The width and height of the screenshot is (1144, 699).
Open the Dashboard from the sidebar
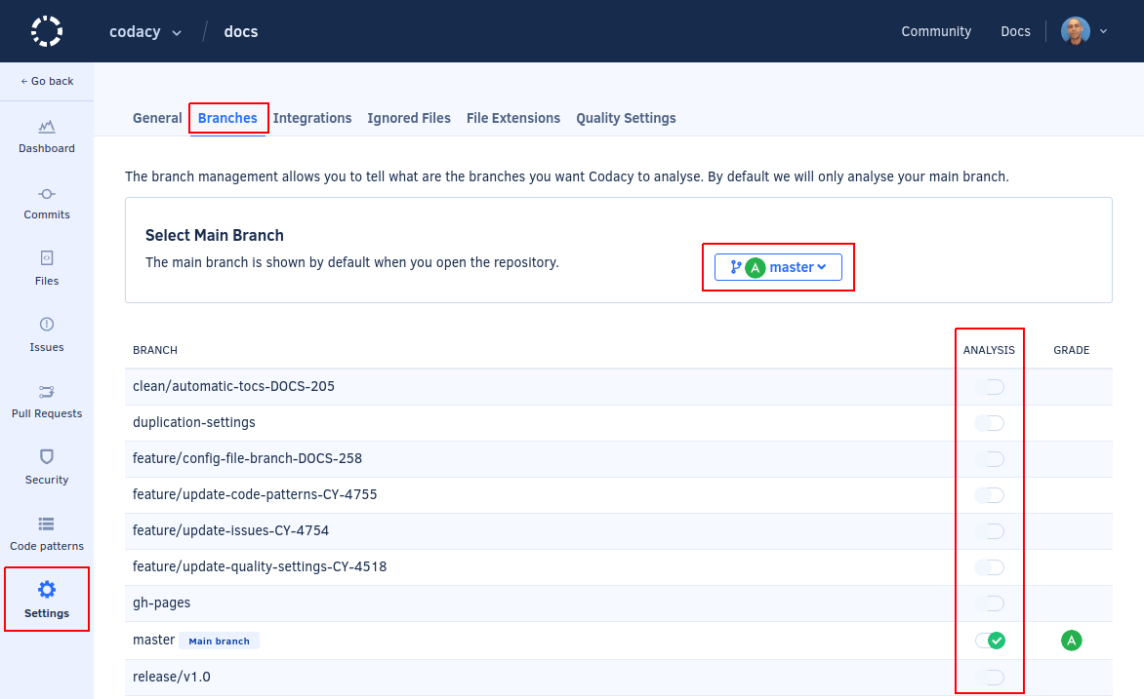(46, 136)
